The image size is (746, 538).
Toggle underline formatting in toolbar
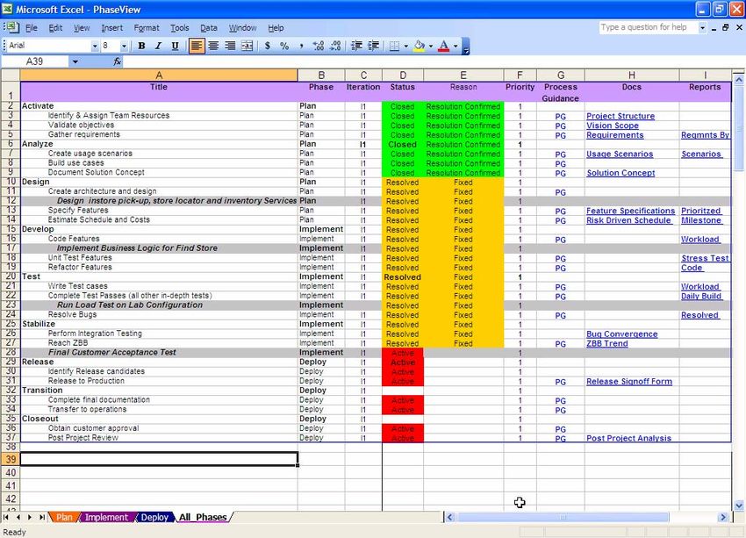coord(175,46)
